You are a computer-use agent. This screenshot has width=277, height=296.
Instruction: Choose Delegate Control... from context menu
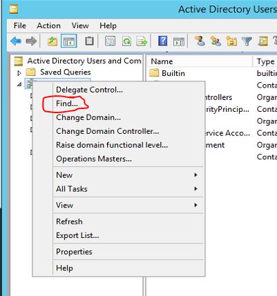[x=89, y=90]
